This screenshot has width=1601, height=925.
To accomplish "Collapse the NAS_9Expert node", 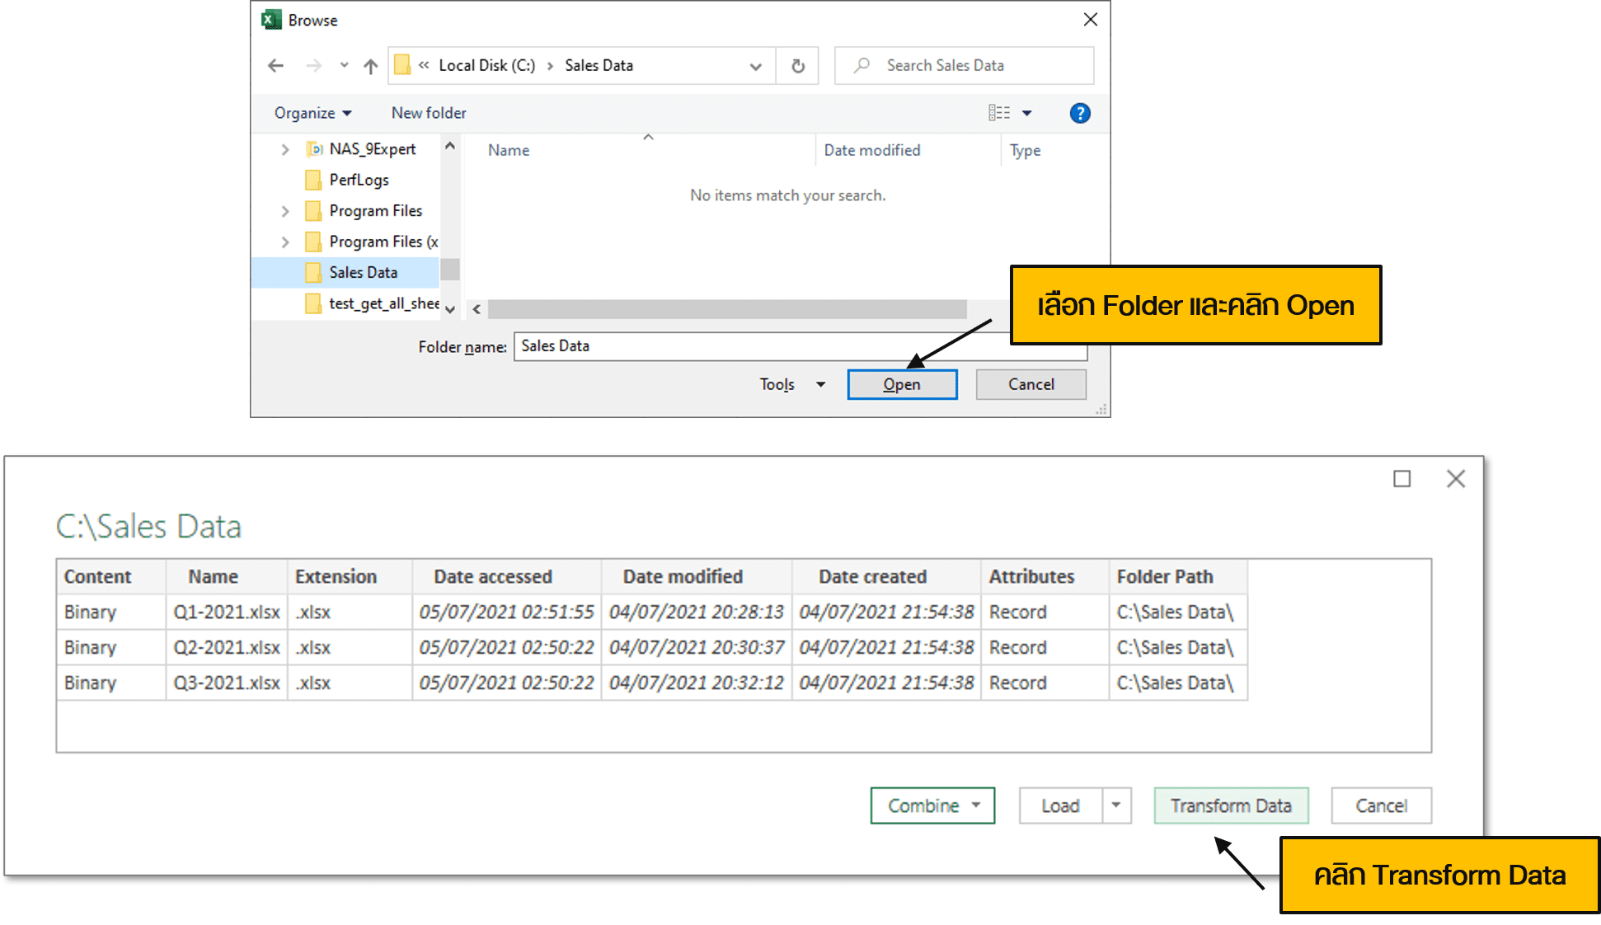I will [284, 148].
